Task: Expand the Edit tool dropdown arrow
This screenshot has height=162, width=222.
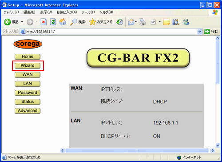Action: [x=160, y=22]
